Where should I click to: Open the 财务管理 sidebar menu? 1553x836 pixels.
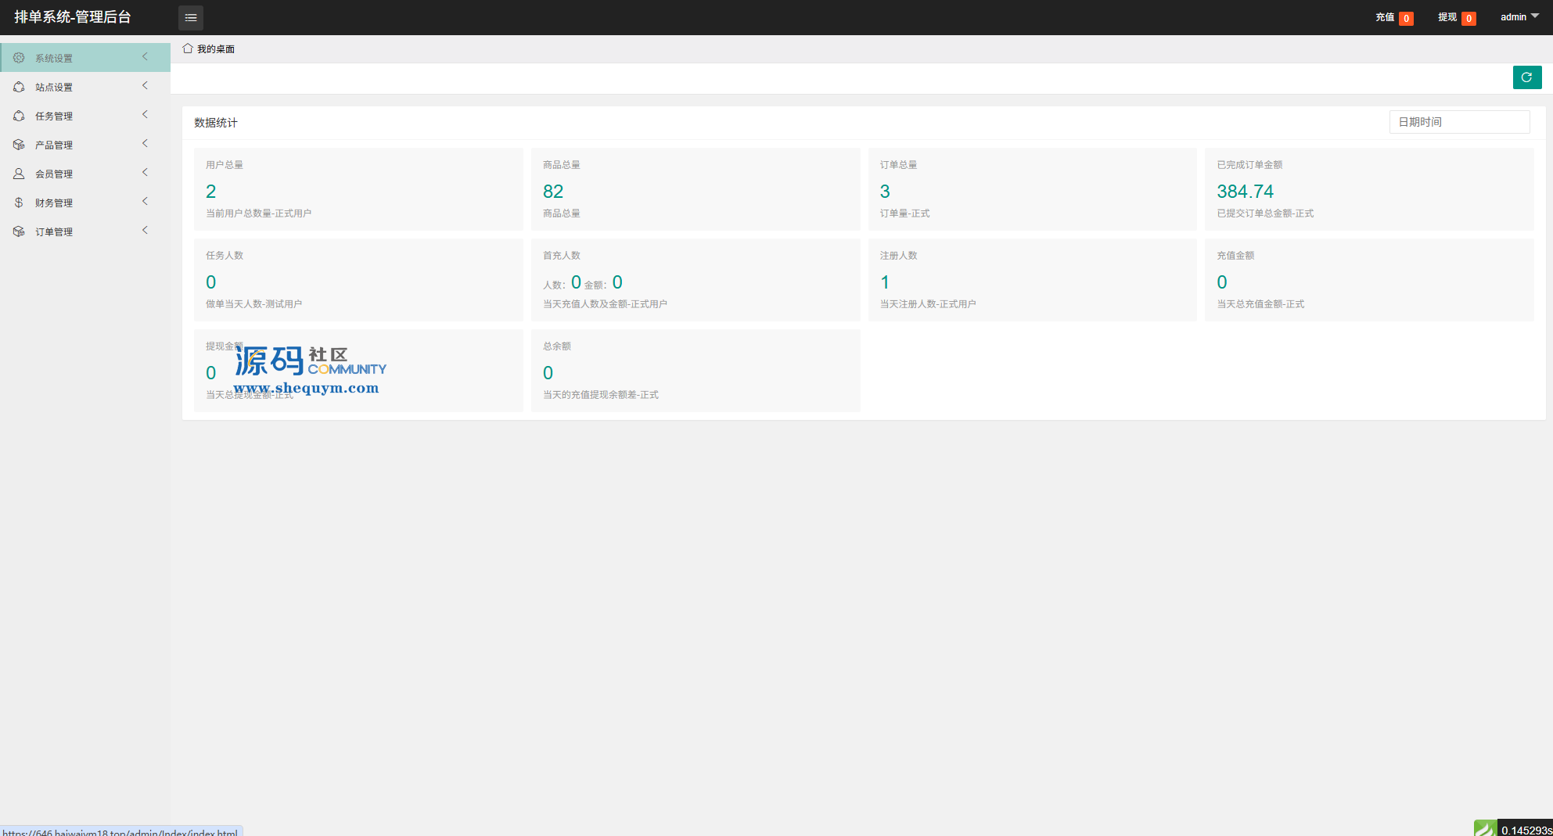click(54, 203)
